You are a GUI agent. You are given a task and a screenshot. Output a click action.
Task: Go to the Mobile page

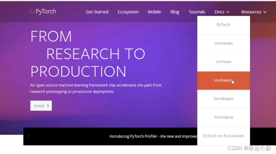click(x=154, y=12)
